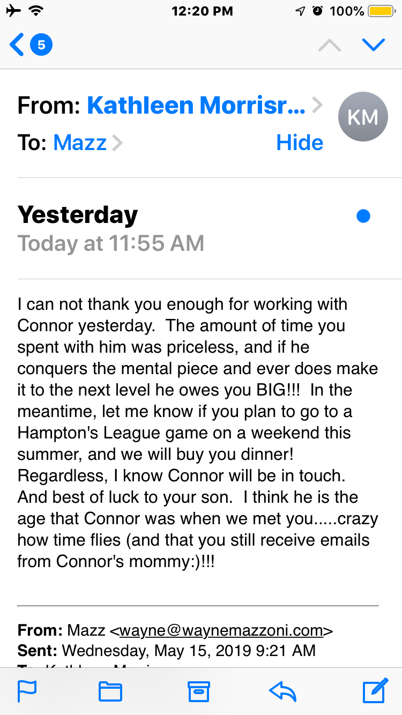The height and width of the screenshot is (715, 402).
Task: Open sender Kathleen Morrisr... contact details
Action: (196, 106)
